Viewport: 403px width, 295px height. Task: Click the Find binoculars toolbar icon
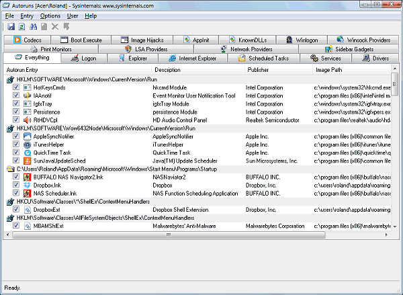coord(33,27)
